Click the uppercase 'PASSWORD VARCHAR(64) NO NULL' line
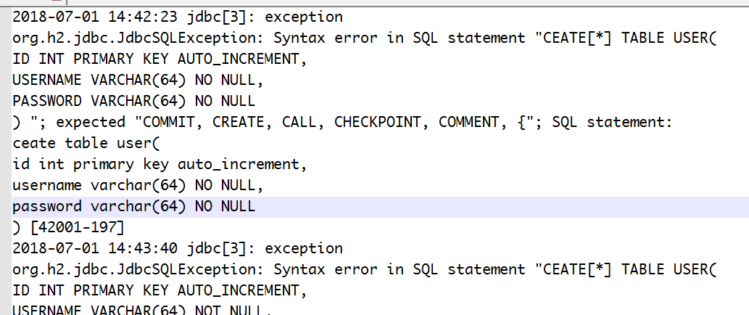 (133, 102)
